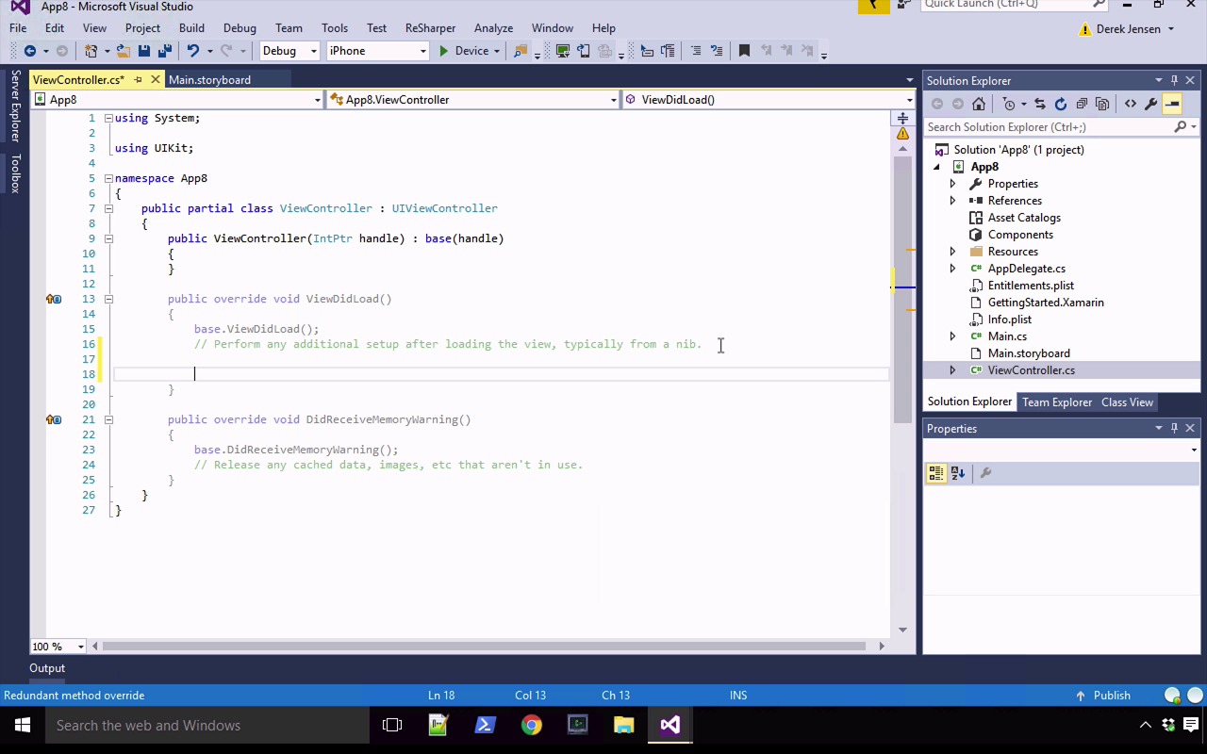Screen dimensions: 1207x754
Task: Switch to the Main.storyboard tab
Action: pos(209,80)
